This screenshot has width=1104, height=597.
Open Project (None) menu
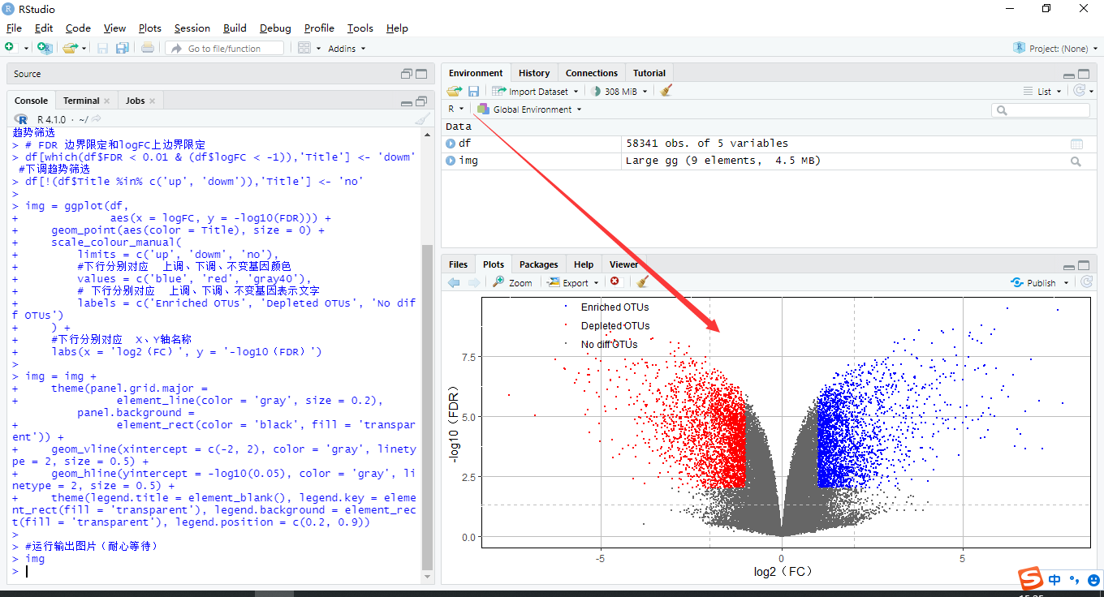tap(1056, 49)
